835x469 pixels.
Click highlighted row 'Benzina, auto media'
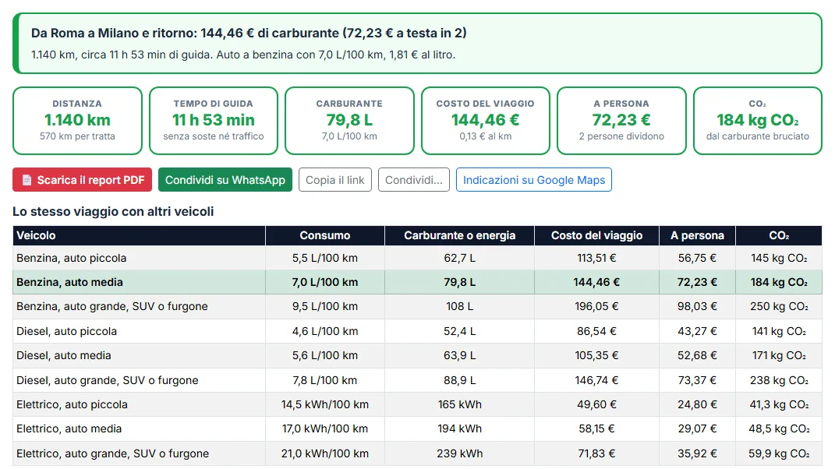coord(417,282)
